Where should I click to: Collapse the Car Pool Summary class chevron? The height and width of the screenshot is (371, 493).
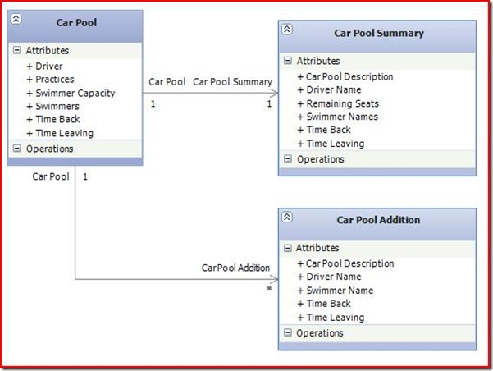[x=286, y=28]
